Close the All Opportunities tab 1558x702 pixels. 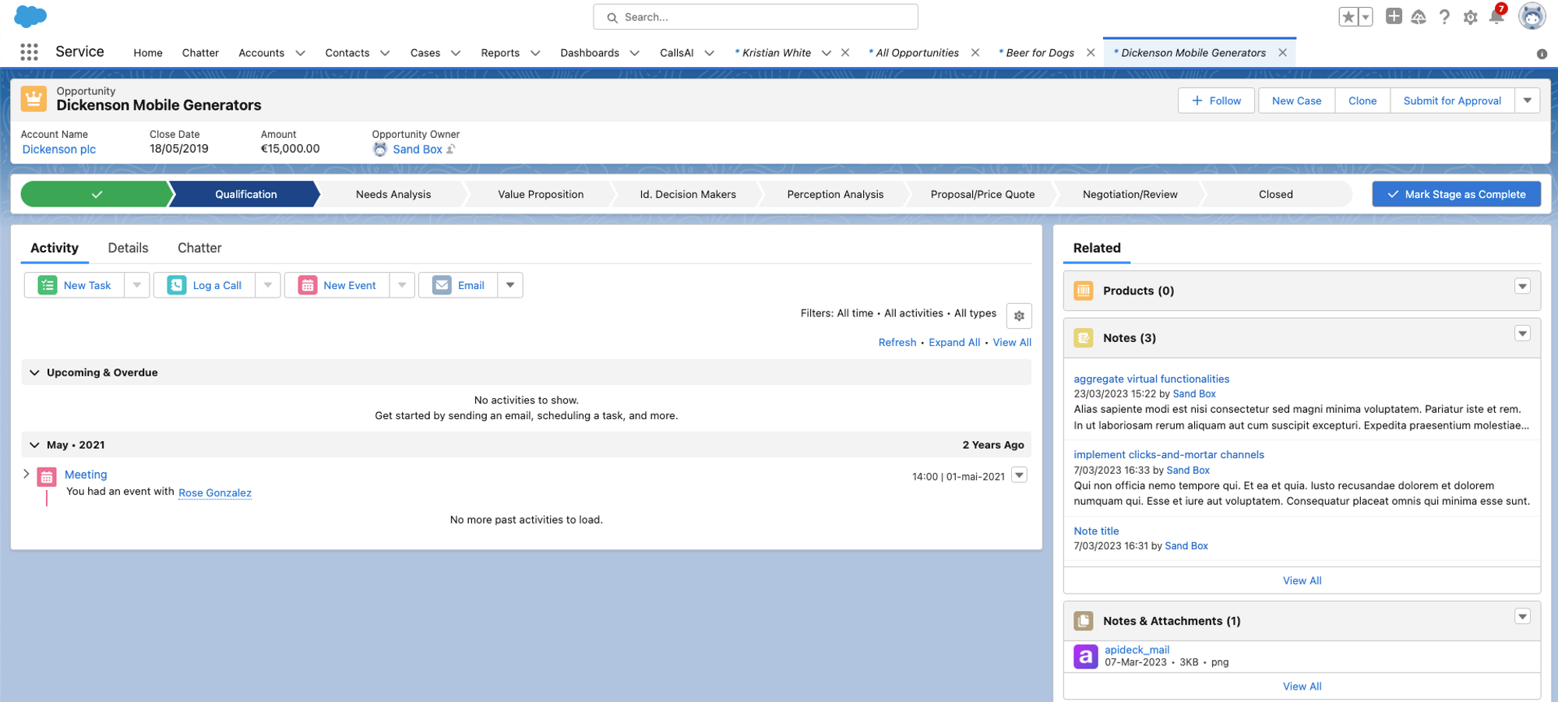click(975, 52)
